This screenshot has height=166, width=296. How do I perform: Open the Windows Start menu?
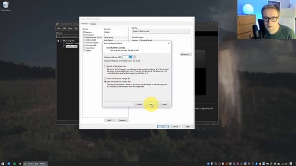pos(3,164)
